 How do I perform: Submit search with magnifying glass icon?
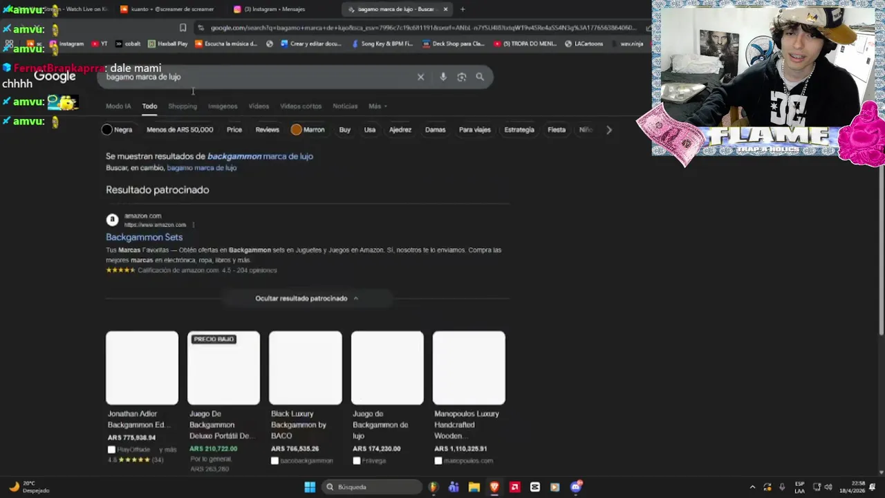point(480,77)
